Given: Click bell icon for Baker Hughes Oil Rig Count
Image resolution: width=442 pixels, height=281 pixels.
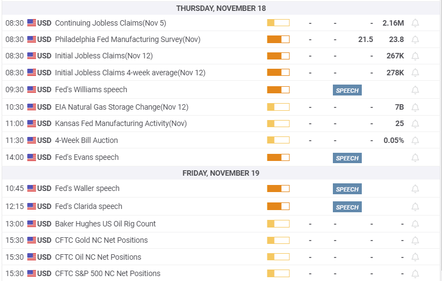Looking at the screenshot, I should pos(415,224).
